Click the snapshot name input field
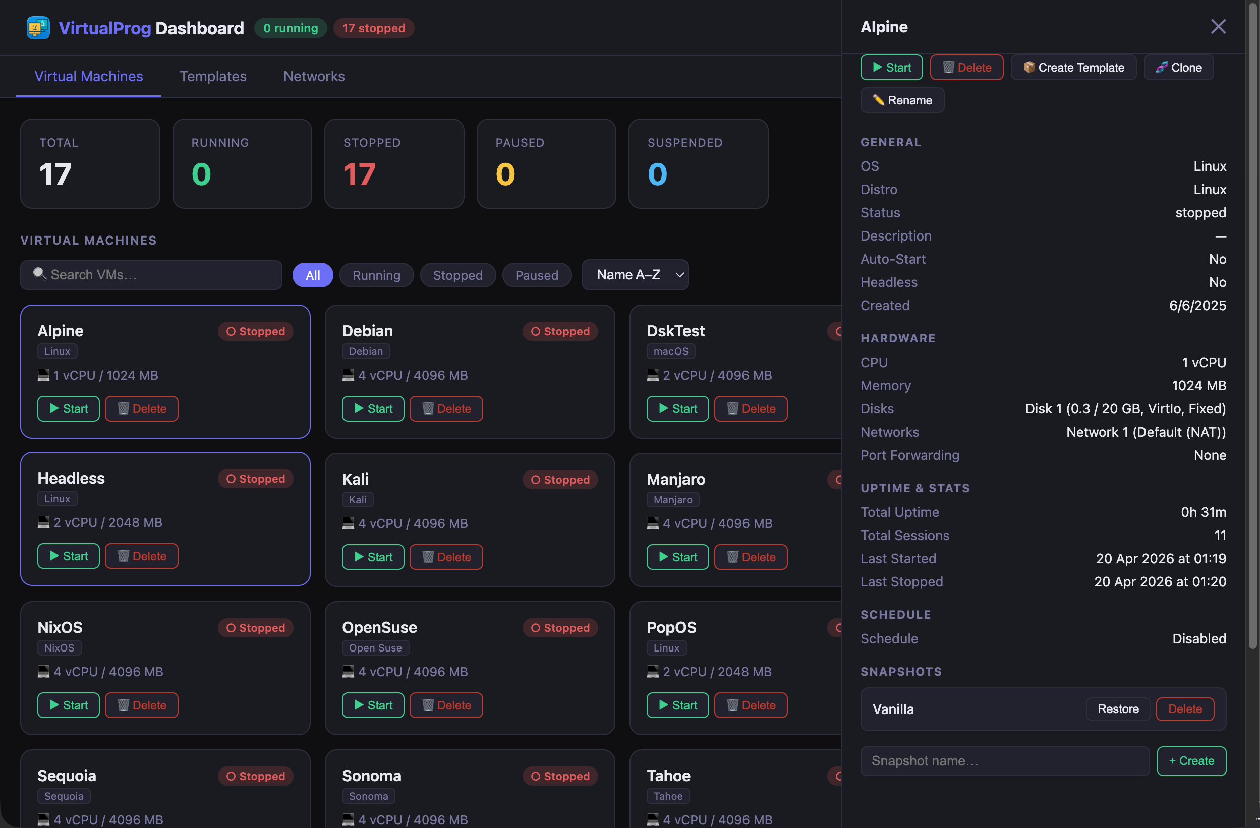The image size is (1260, 828). tap(1003, 761)
